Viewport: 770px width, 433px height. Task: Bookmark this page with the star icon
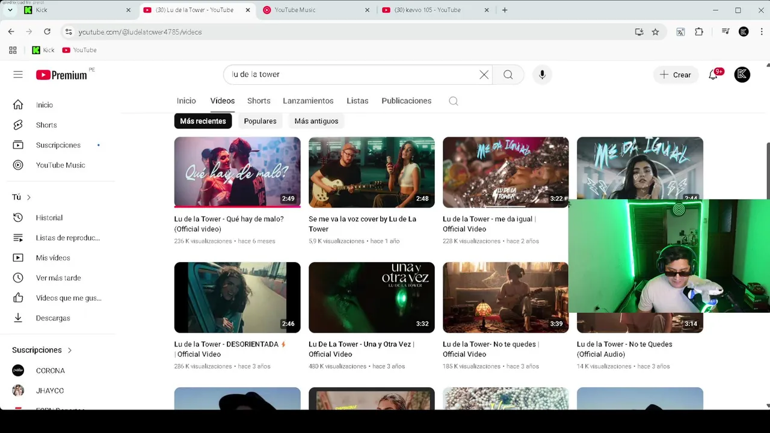click(655, 32)
